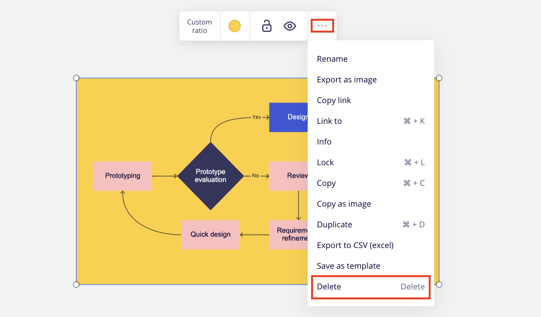Image resolution: width=541 pixels, height=317 pixels.
Task: Select Rename from the context menu
Action: point(332,59)
